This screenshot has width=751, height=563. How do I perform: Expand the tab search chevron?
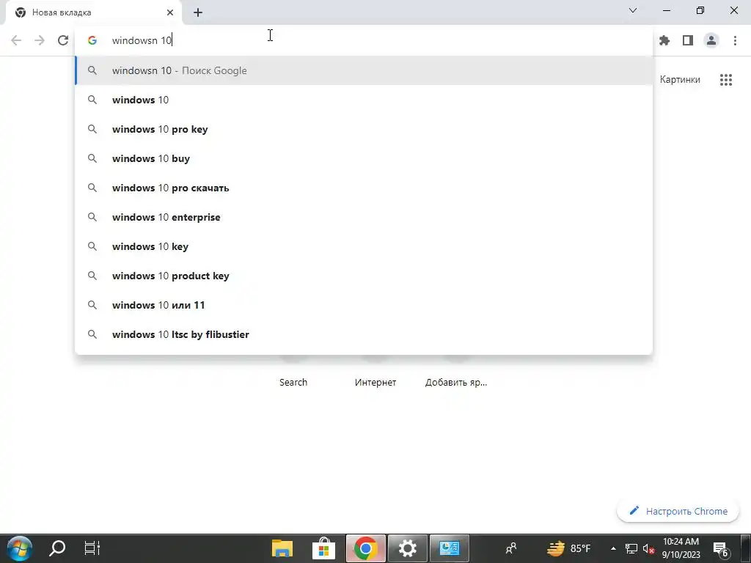(x=633, y=10)
